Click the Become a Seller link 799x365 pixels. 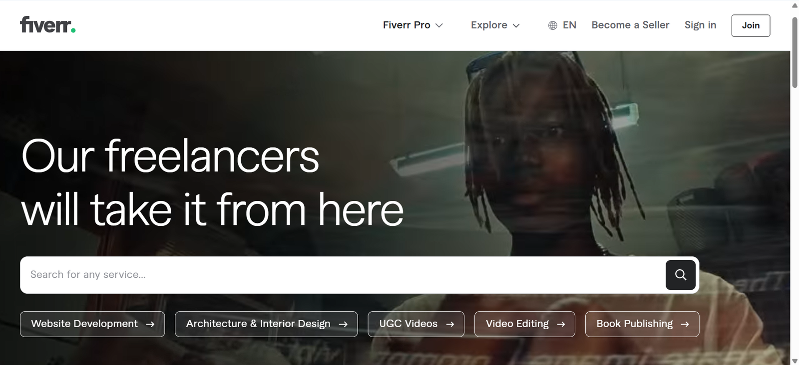630,25
